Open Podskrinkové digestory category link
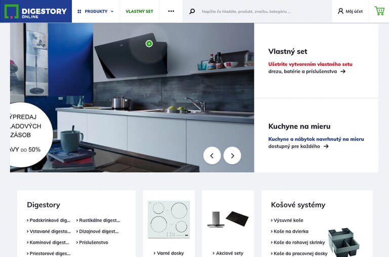Image resolution: width=389 pixels, height=257 pixels. (49, 221)
